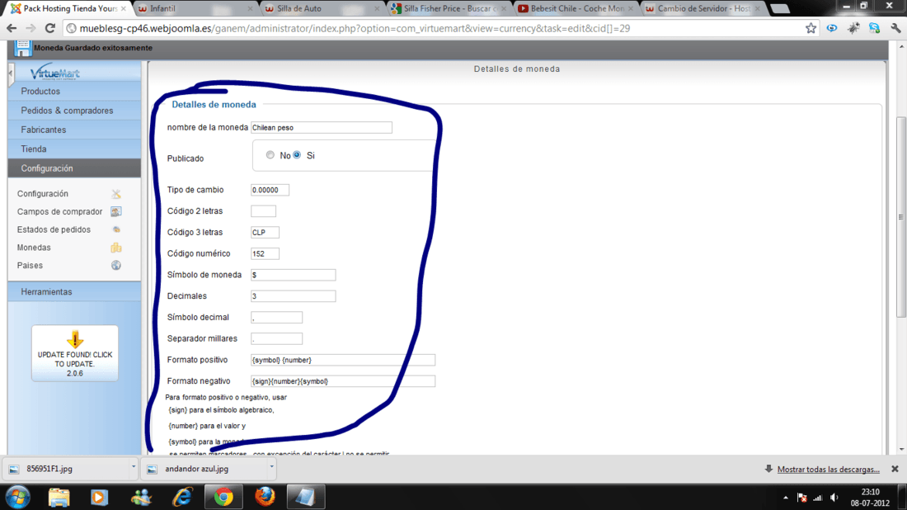The image size is (907, 510).
Task: Click the browser forward arrow
Action: tap(31, 28)
